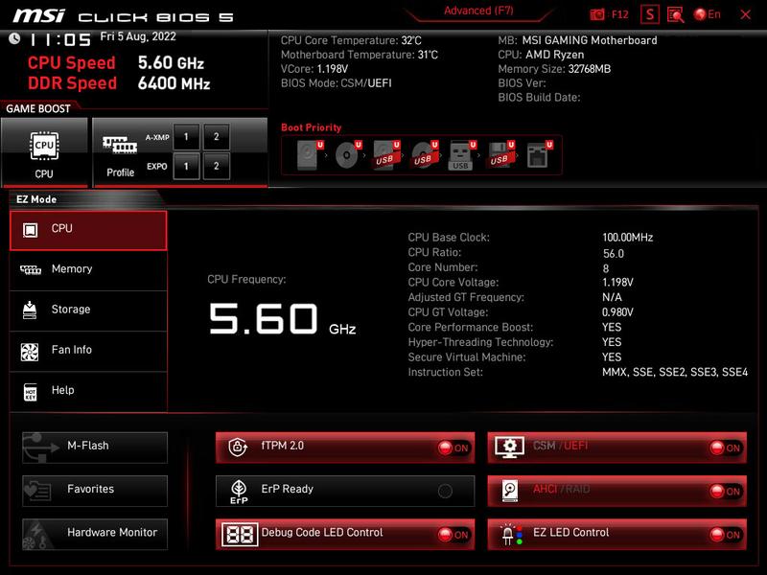Viewport: 767px width, 575px height.
Task: Open the search magnifier icon
Action: [x=676, y=14]
